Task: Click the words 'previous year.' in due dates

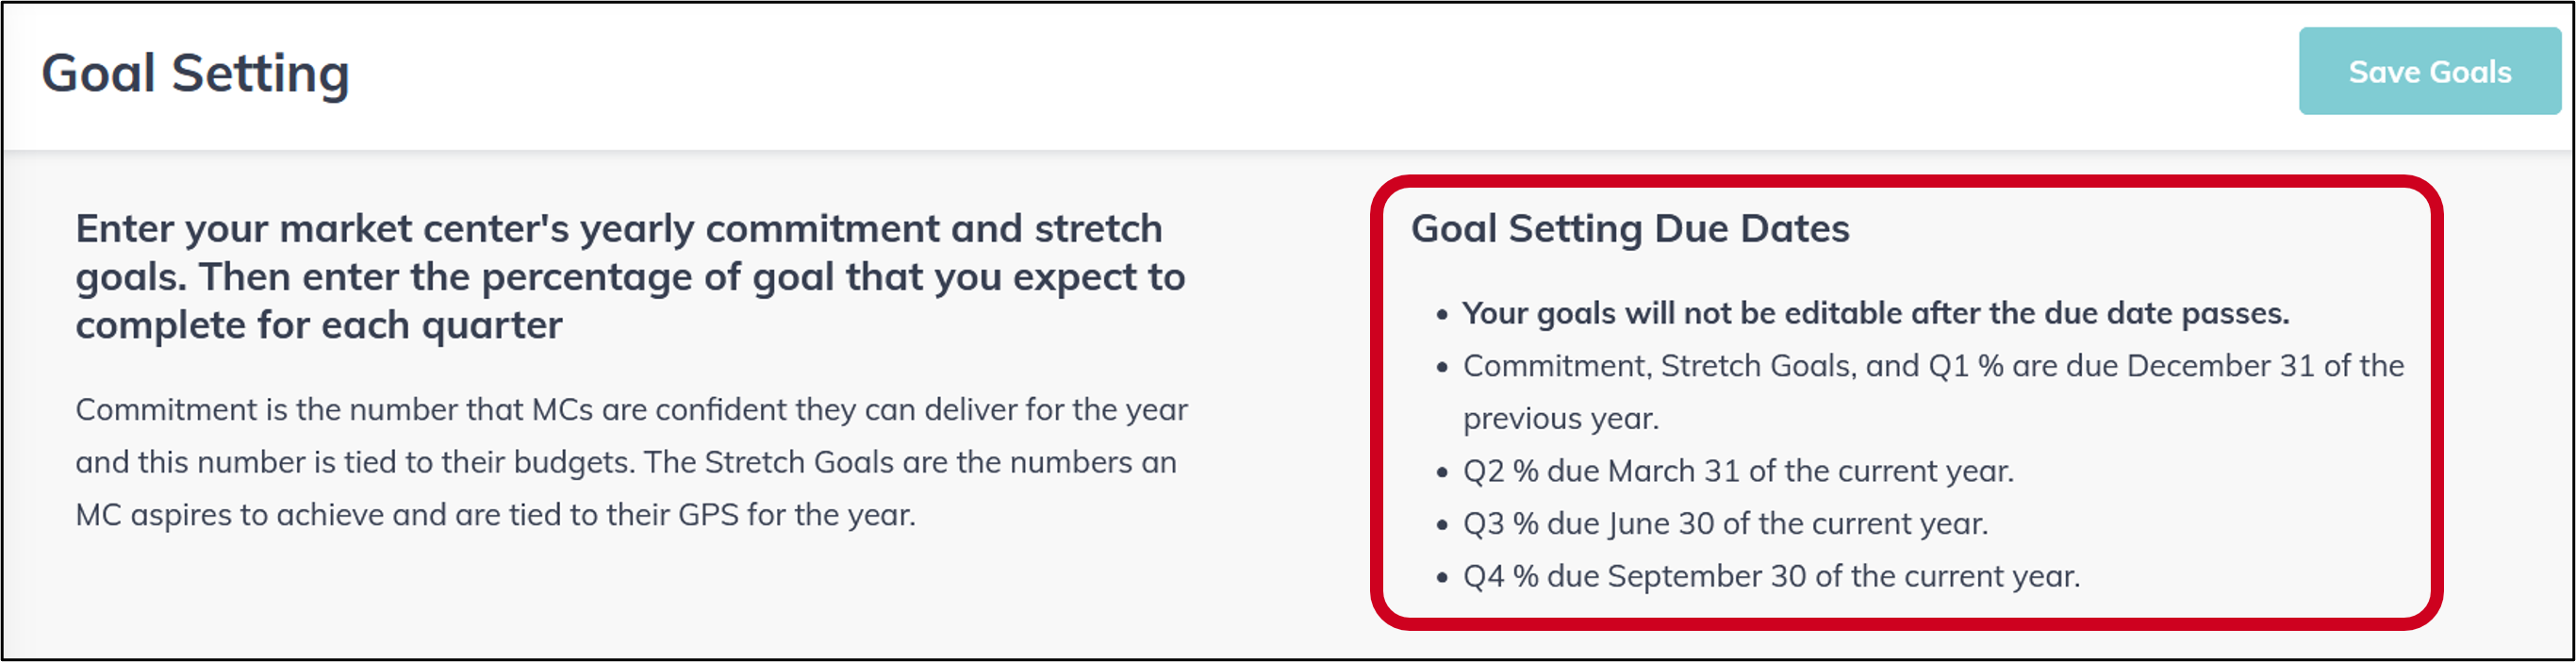Action: pos(1561,419)
